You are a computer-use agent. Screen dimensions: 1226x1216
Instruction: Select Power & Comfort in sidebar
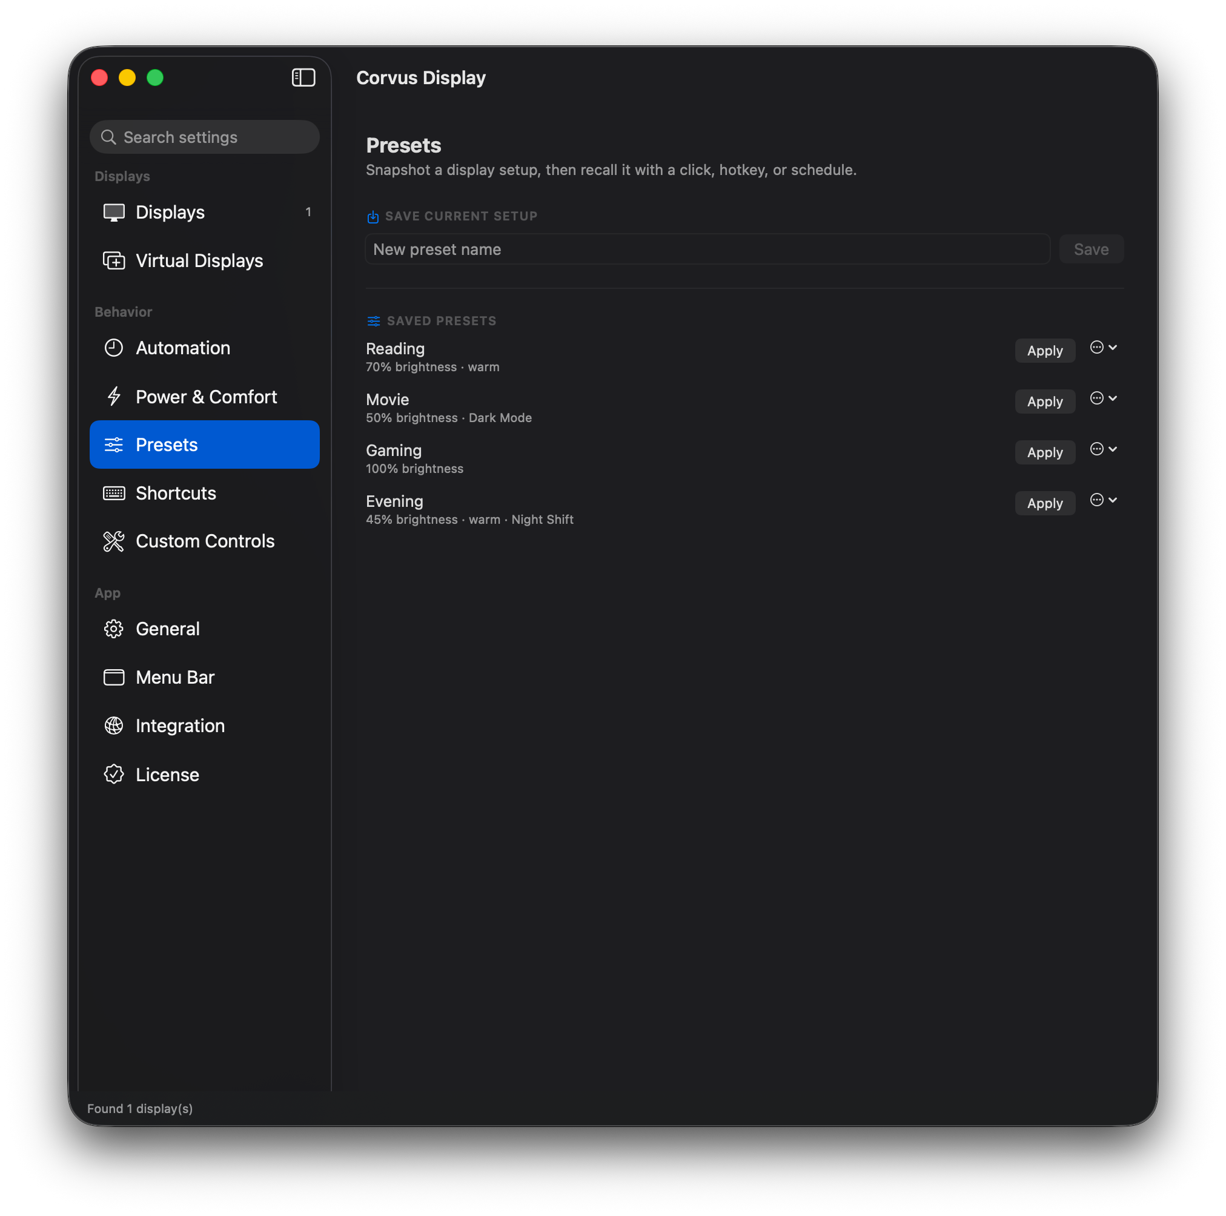(204, 397)
